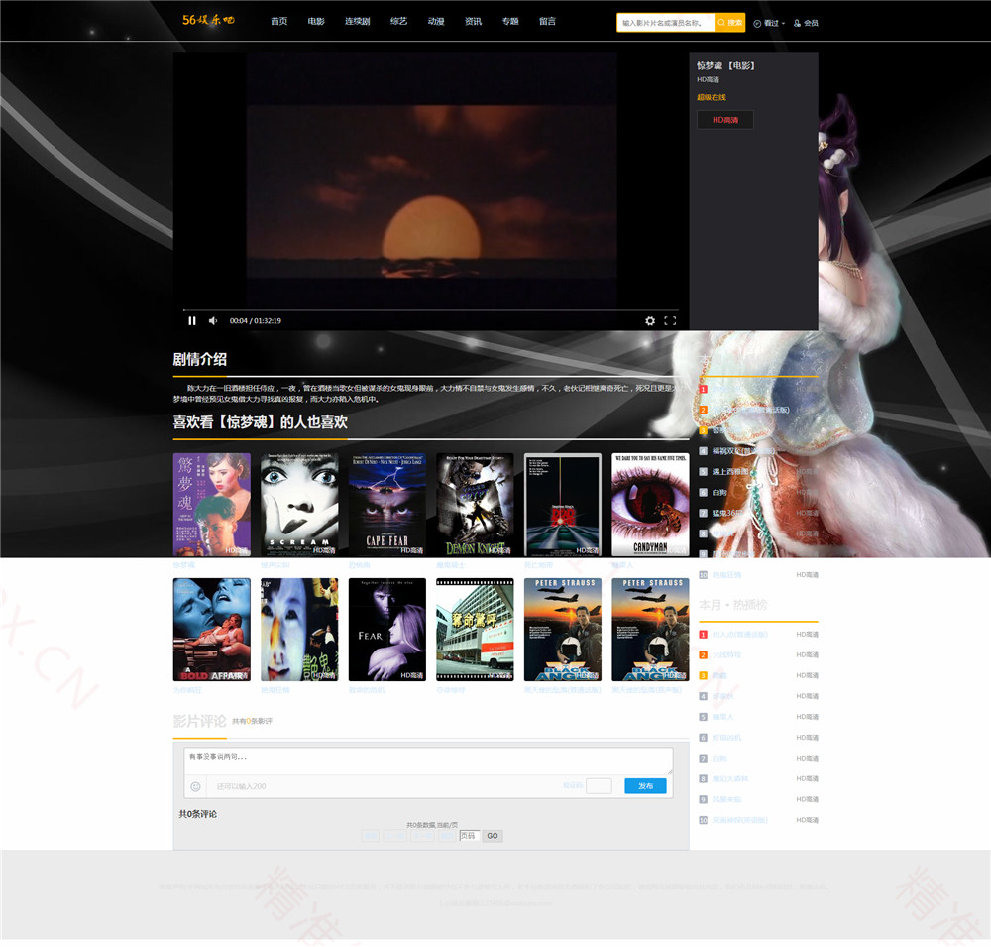Viewport: 991px width, 947px height.
Task: Mute the video player volume
Action: [x=213, y=321]
